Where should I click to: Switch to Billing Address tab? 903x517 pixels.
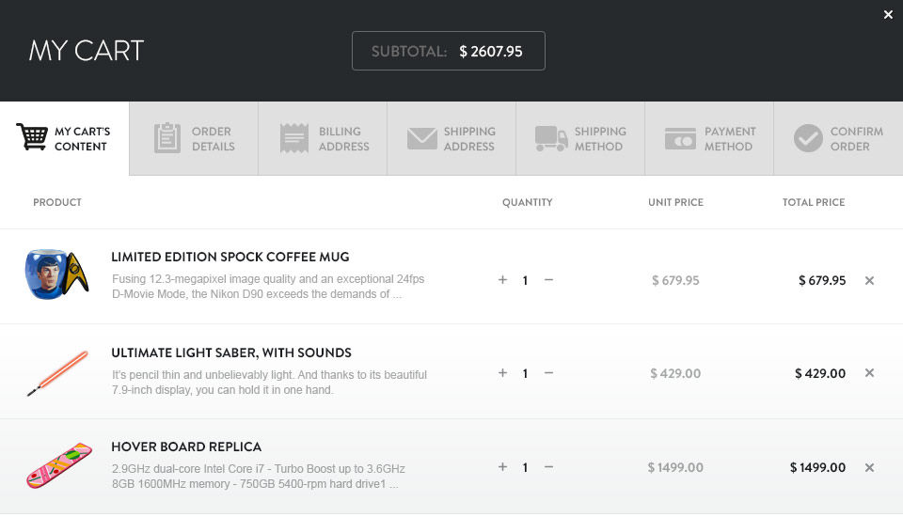click(x=323, y=139)
